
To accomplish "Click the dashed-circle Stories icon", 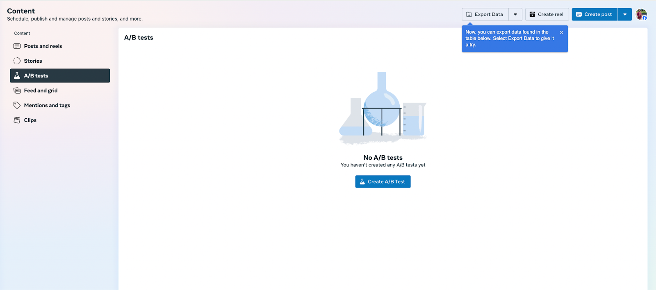I will (x=17, y=61).
